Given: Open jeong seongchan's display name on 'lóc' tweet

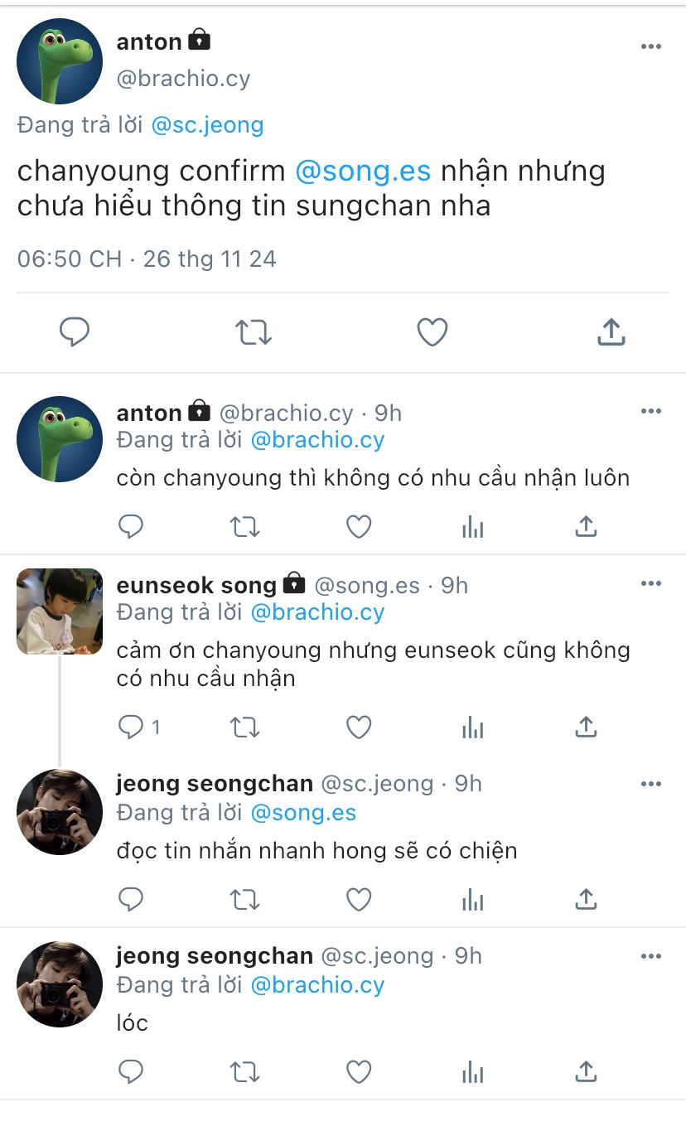Looking at the screenshot, I should pyautogui.click(x=215, y=955).
